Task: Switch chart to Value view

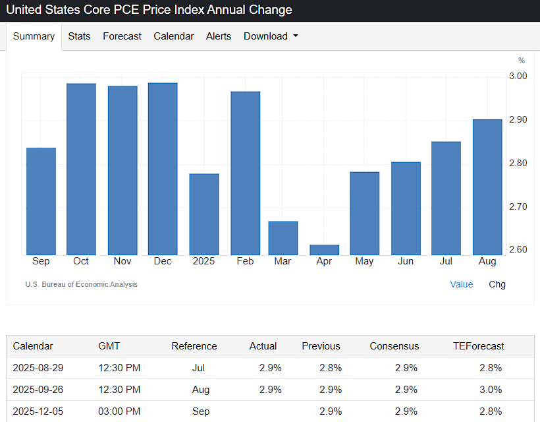Action: [x=461, y=284]
